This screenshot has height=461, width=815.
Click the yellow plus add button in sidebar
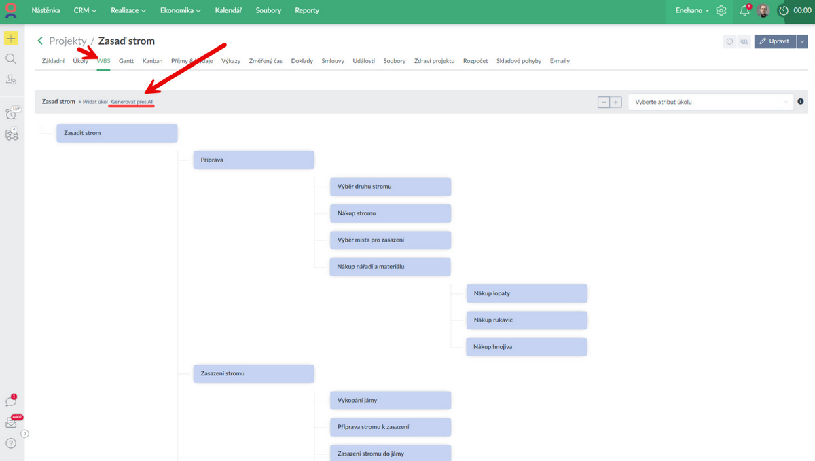(11, 38)
